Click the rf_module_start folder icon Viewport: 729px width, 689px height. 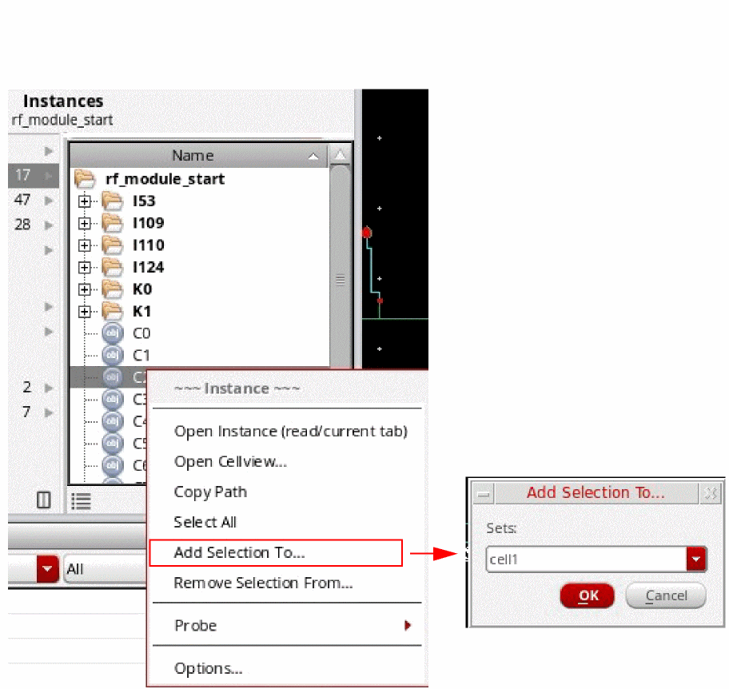[x=85, y=179]
